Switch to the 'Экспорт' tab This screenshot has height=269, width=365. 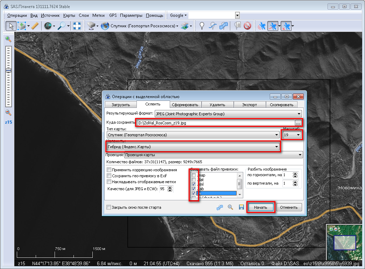[250, 105]
